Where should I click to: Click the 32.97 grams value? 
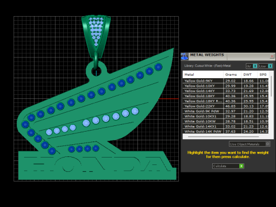[x=230, y=111]
